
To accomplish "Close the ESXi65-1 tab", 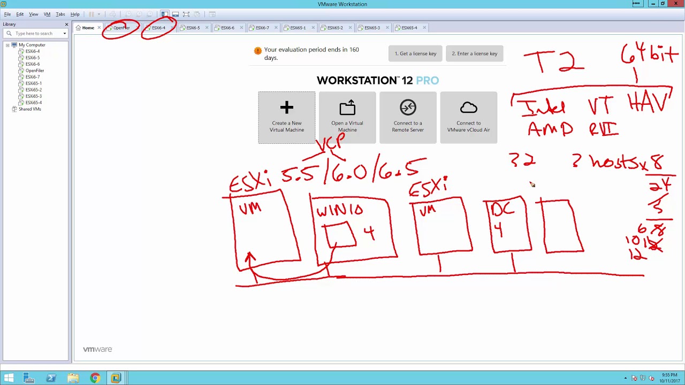I will (x=313, y=28).
